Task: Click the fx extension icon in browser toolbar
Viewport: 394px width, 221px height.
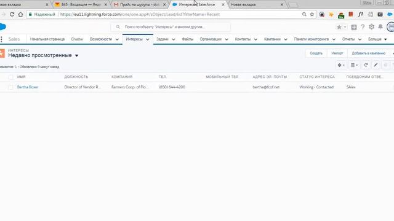Action: pyautogui.click(x=361, y=14)
